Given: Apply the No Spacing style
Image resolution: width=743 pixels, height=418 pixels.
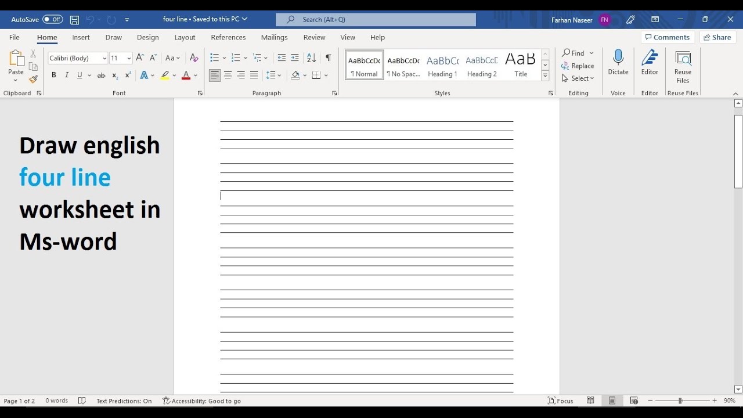Looking at the screenshot, I should point(403,65).
